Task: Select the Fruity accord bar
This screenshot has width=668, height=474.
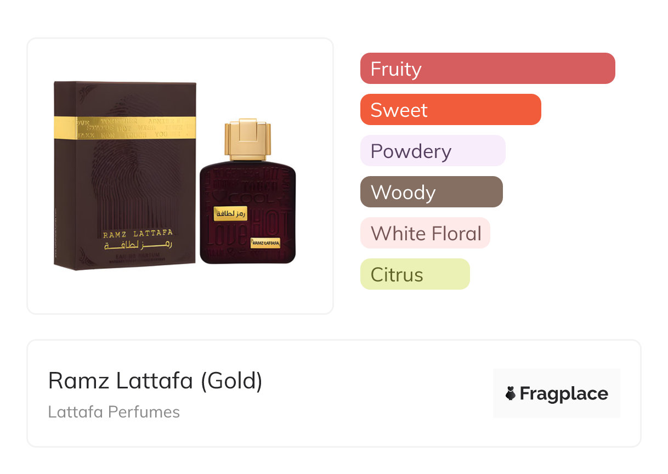Action: point(487,69)
